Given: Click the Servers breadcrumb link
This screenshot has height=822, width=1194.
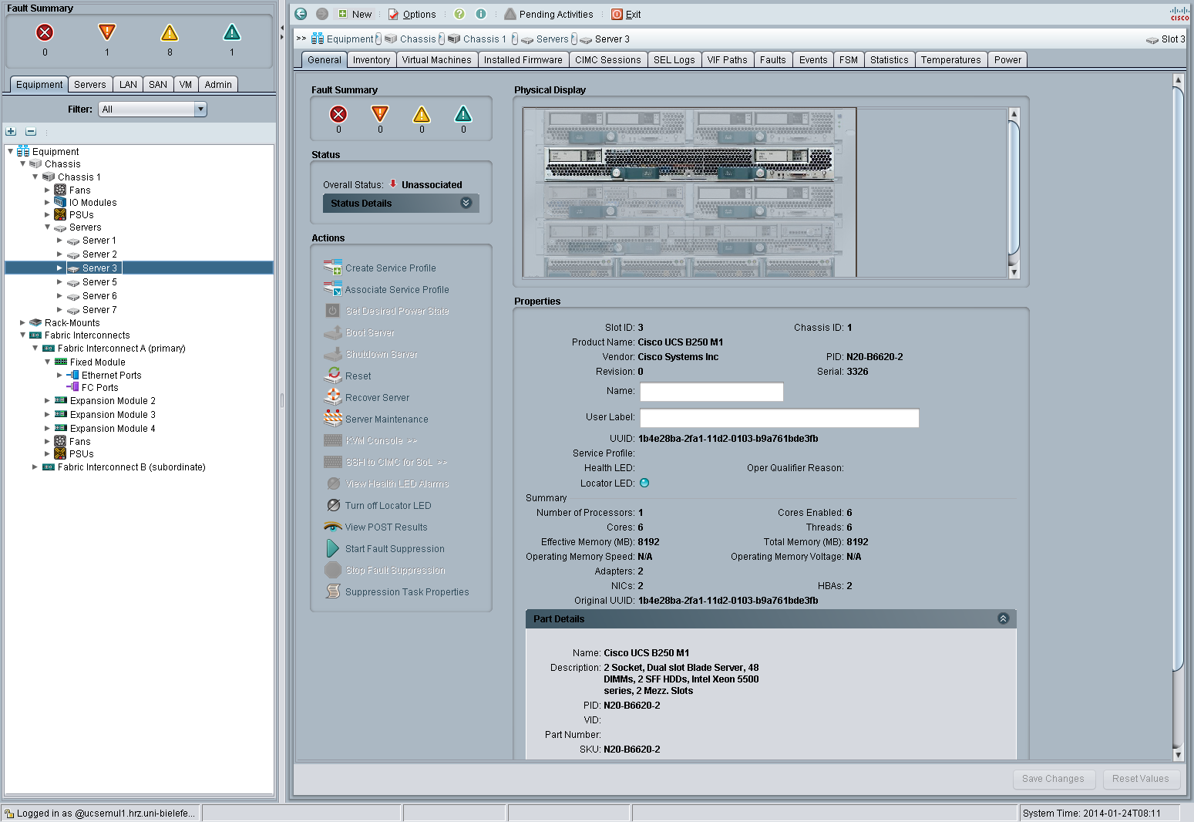Looking at the screenshot, I should (x=552, y=39).
